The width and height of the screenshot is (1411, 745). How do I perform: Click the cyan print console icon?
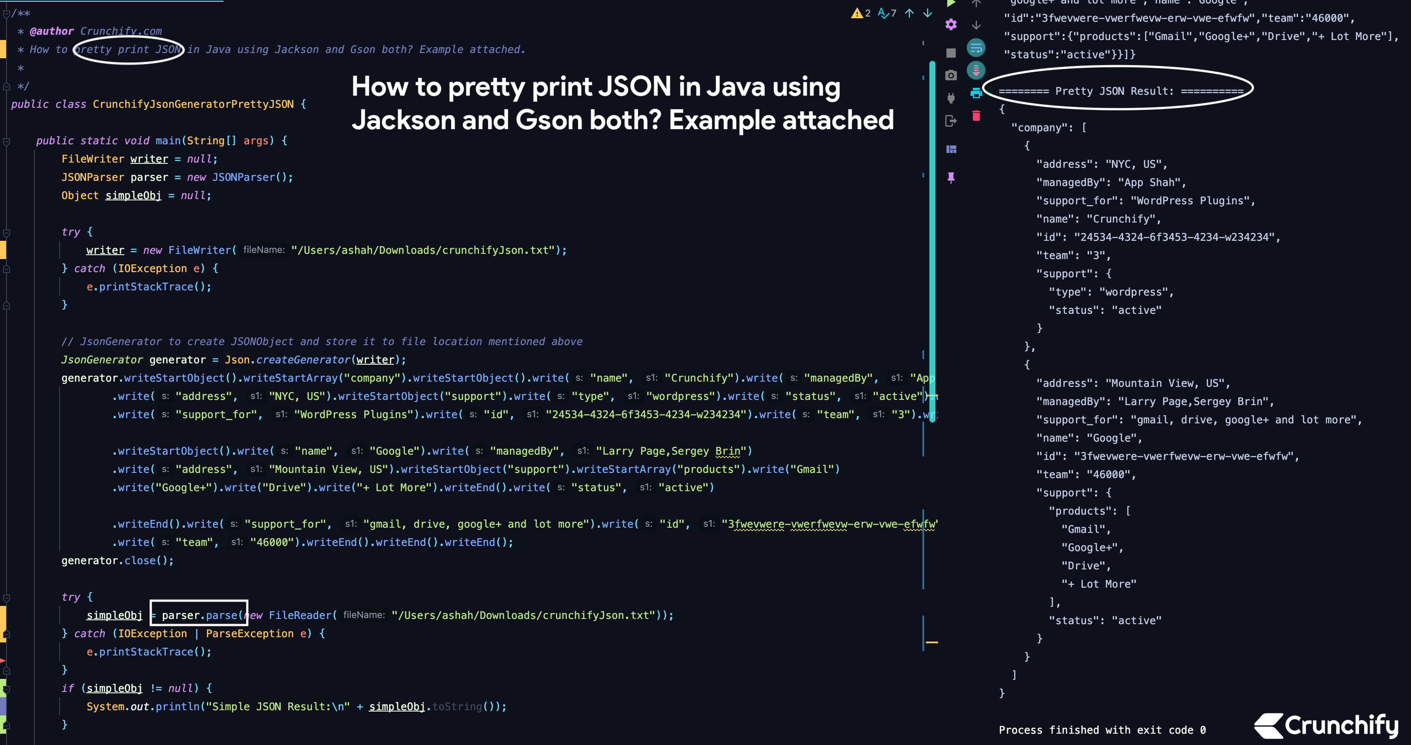975,93
